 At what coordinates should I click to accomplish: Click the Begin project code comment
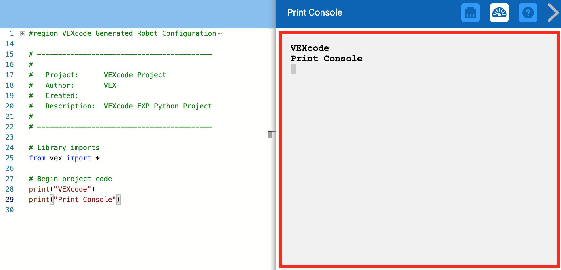[x=70, y=179]
